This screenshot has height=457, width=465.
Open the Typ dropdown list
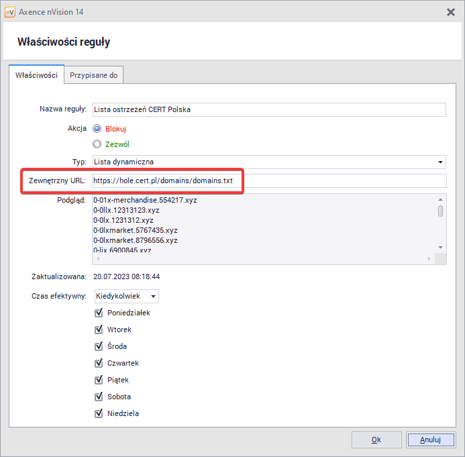tap(440, 162)
